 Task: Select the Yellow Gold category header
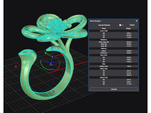(x=114, y=78)
